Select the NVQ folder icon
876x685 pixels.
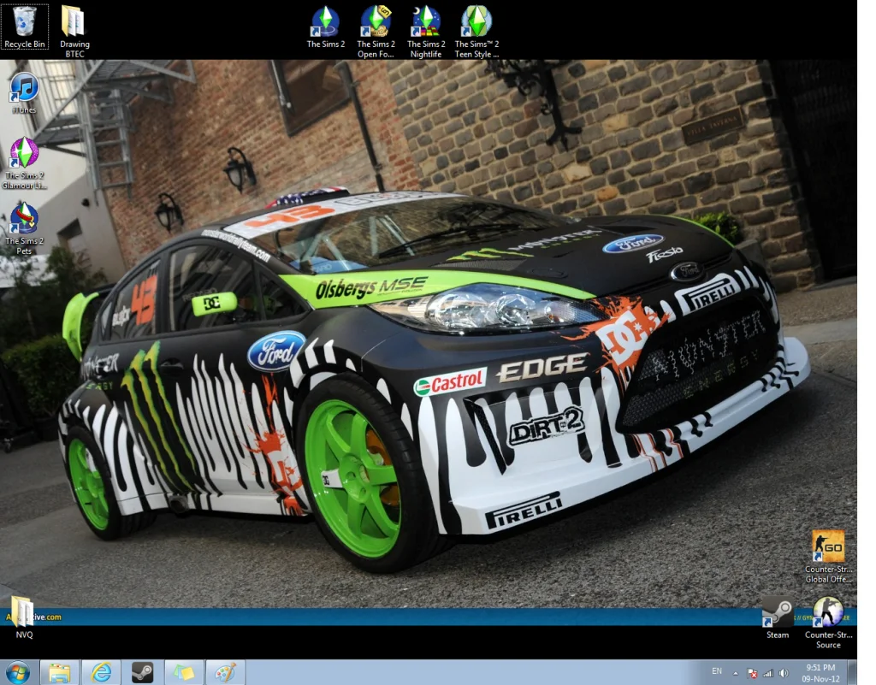pyautogui.click(x=24, y=617)
